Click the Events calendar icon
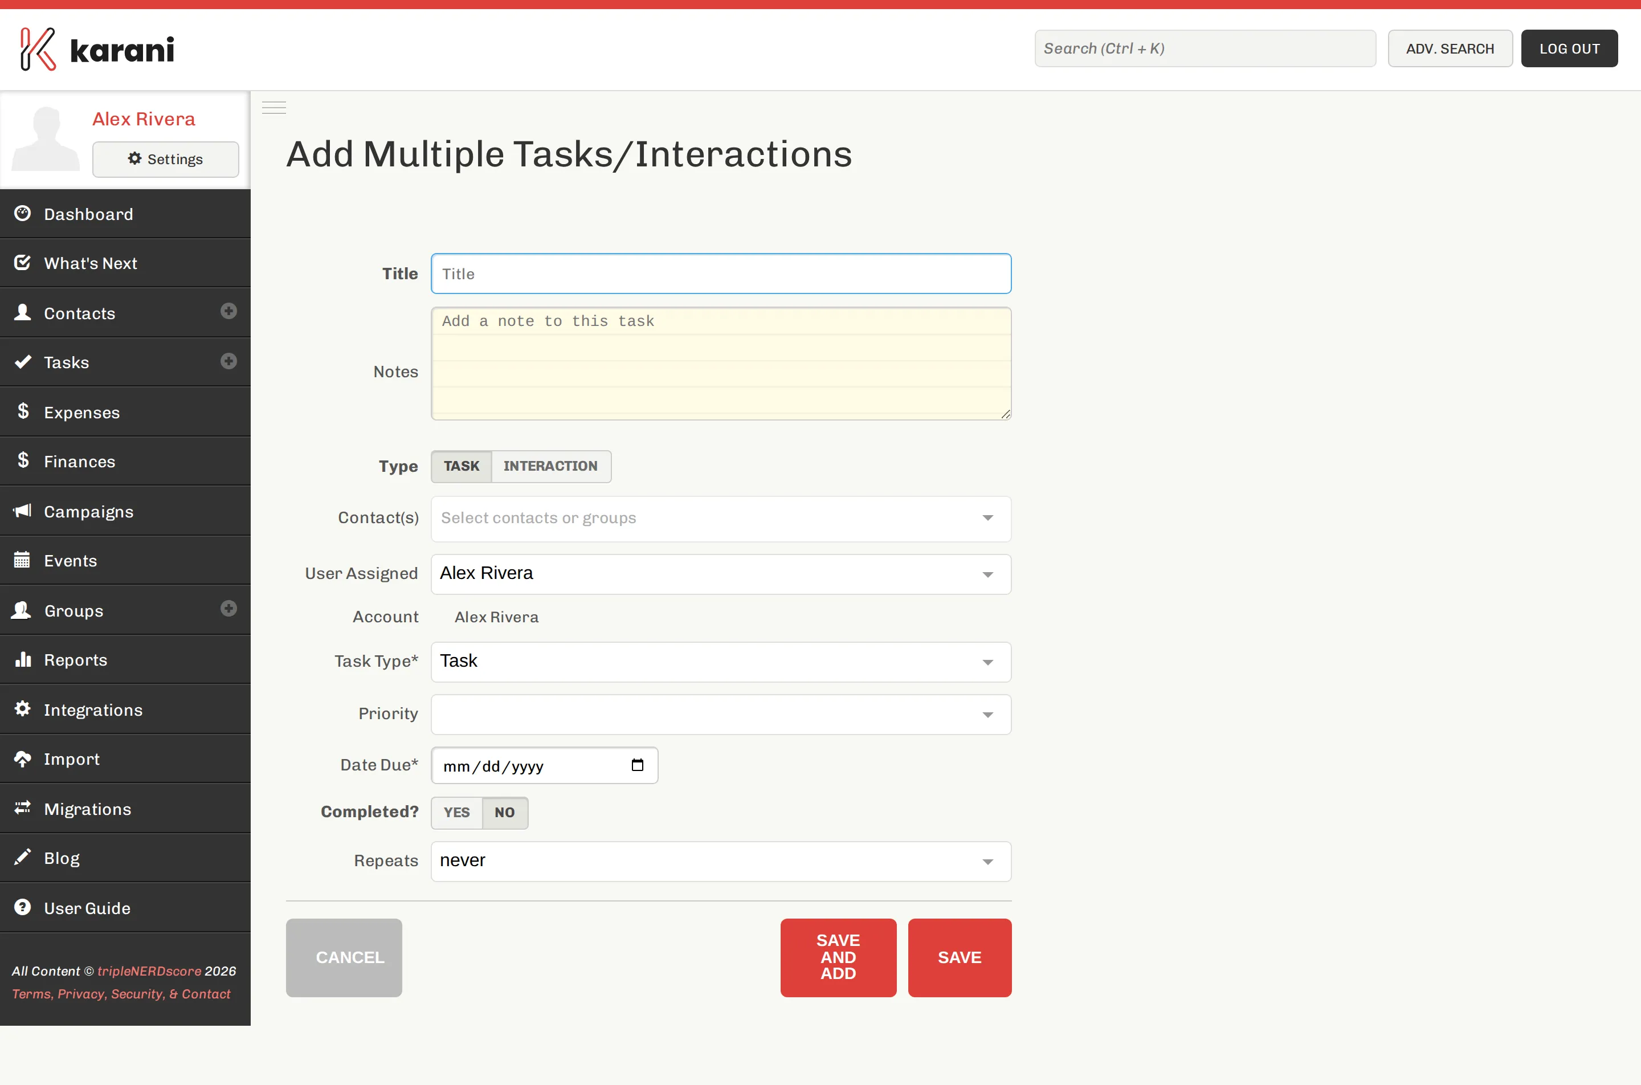1641x1085 pixels. [22, 560]
